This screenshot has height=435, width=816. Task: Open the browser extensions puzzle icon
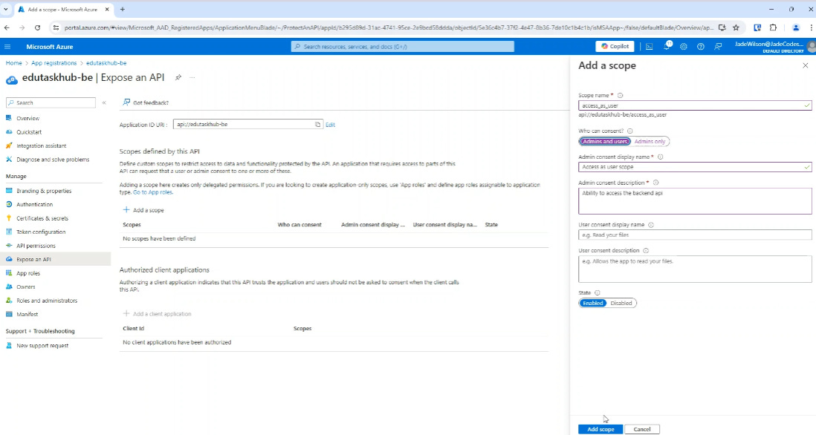(x=774, y=27)
